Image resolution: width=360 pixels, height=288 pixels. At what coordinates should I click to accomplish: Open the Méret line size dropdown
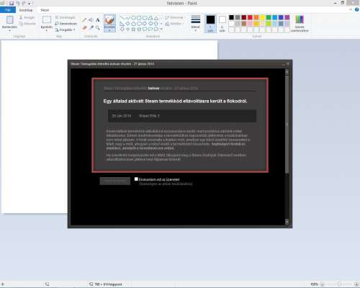coord(196,24)
